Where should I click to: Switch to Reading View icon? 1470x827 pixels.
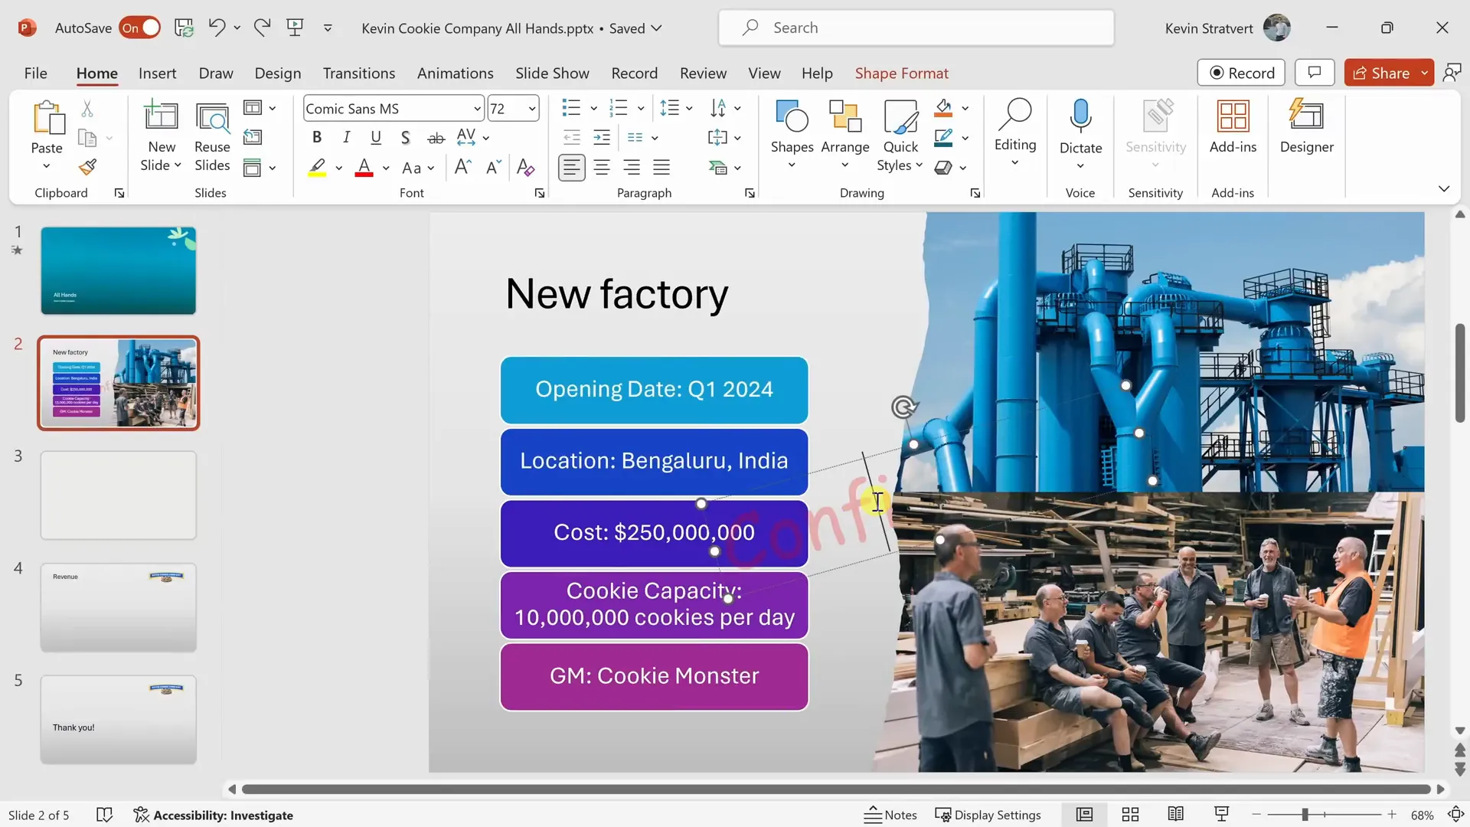[x=1176, y=815]
